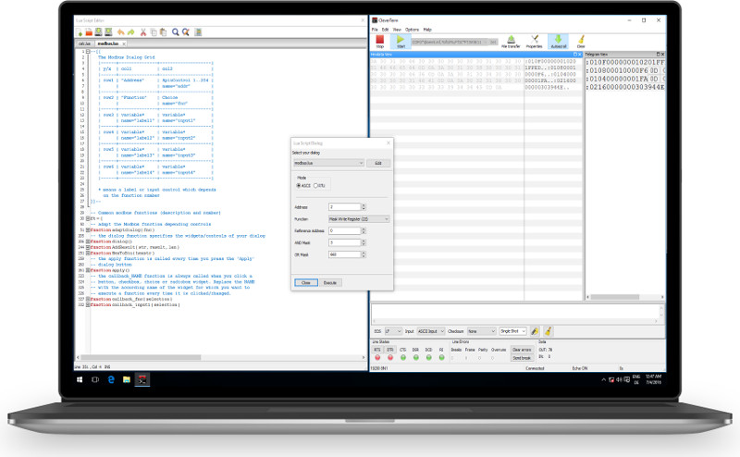Toggle the DTR line state
This screenshot has width=740, height=457.
[390, 350]
